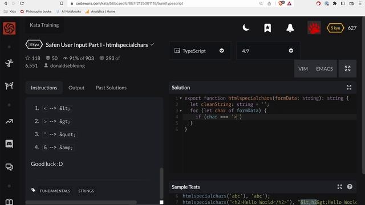Switch to the Past Solutions tab
The height and width of the screenshot is (205, 365).
pyautogui.click(x=111, y=88)
